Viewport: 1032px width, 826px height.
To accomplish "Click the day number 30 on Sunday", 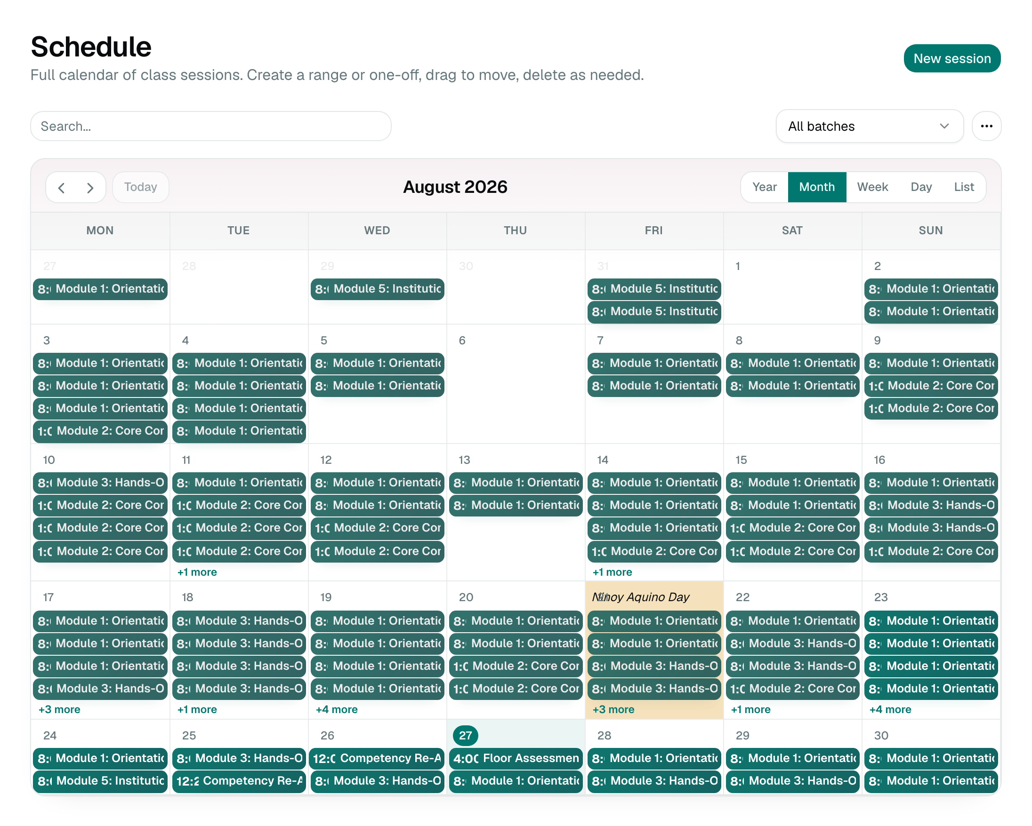I will coord(881,736).
